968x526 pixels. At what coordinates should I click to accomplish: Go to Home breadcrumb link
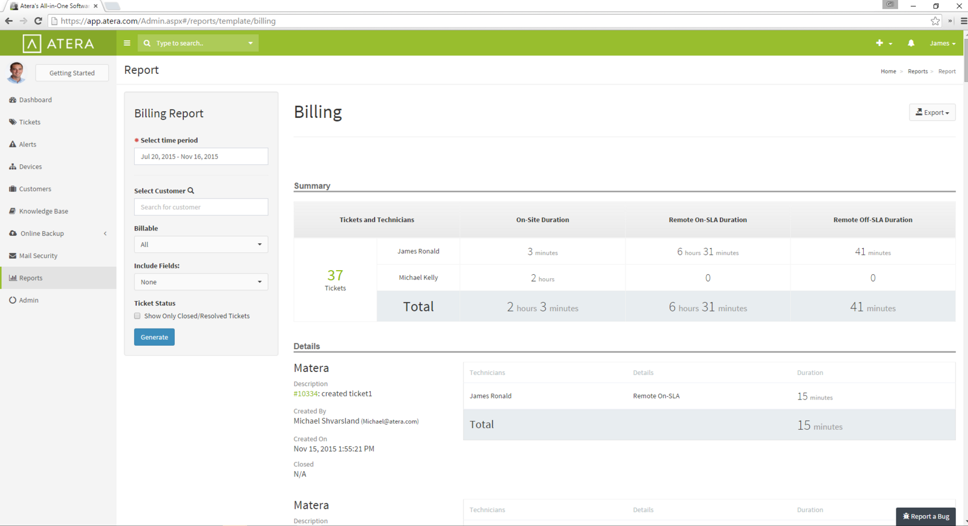pos(888,72)
